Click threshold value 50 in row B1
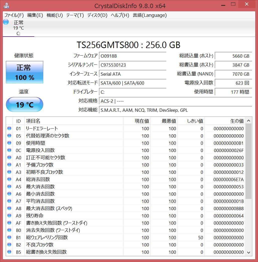Image resolution: width=258 pixels, height=262 pixels. tap(201, 238)
